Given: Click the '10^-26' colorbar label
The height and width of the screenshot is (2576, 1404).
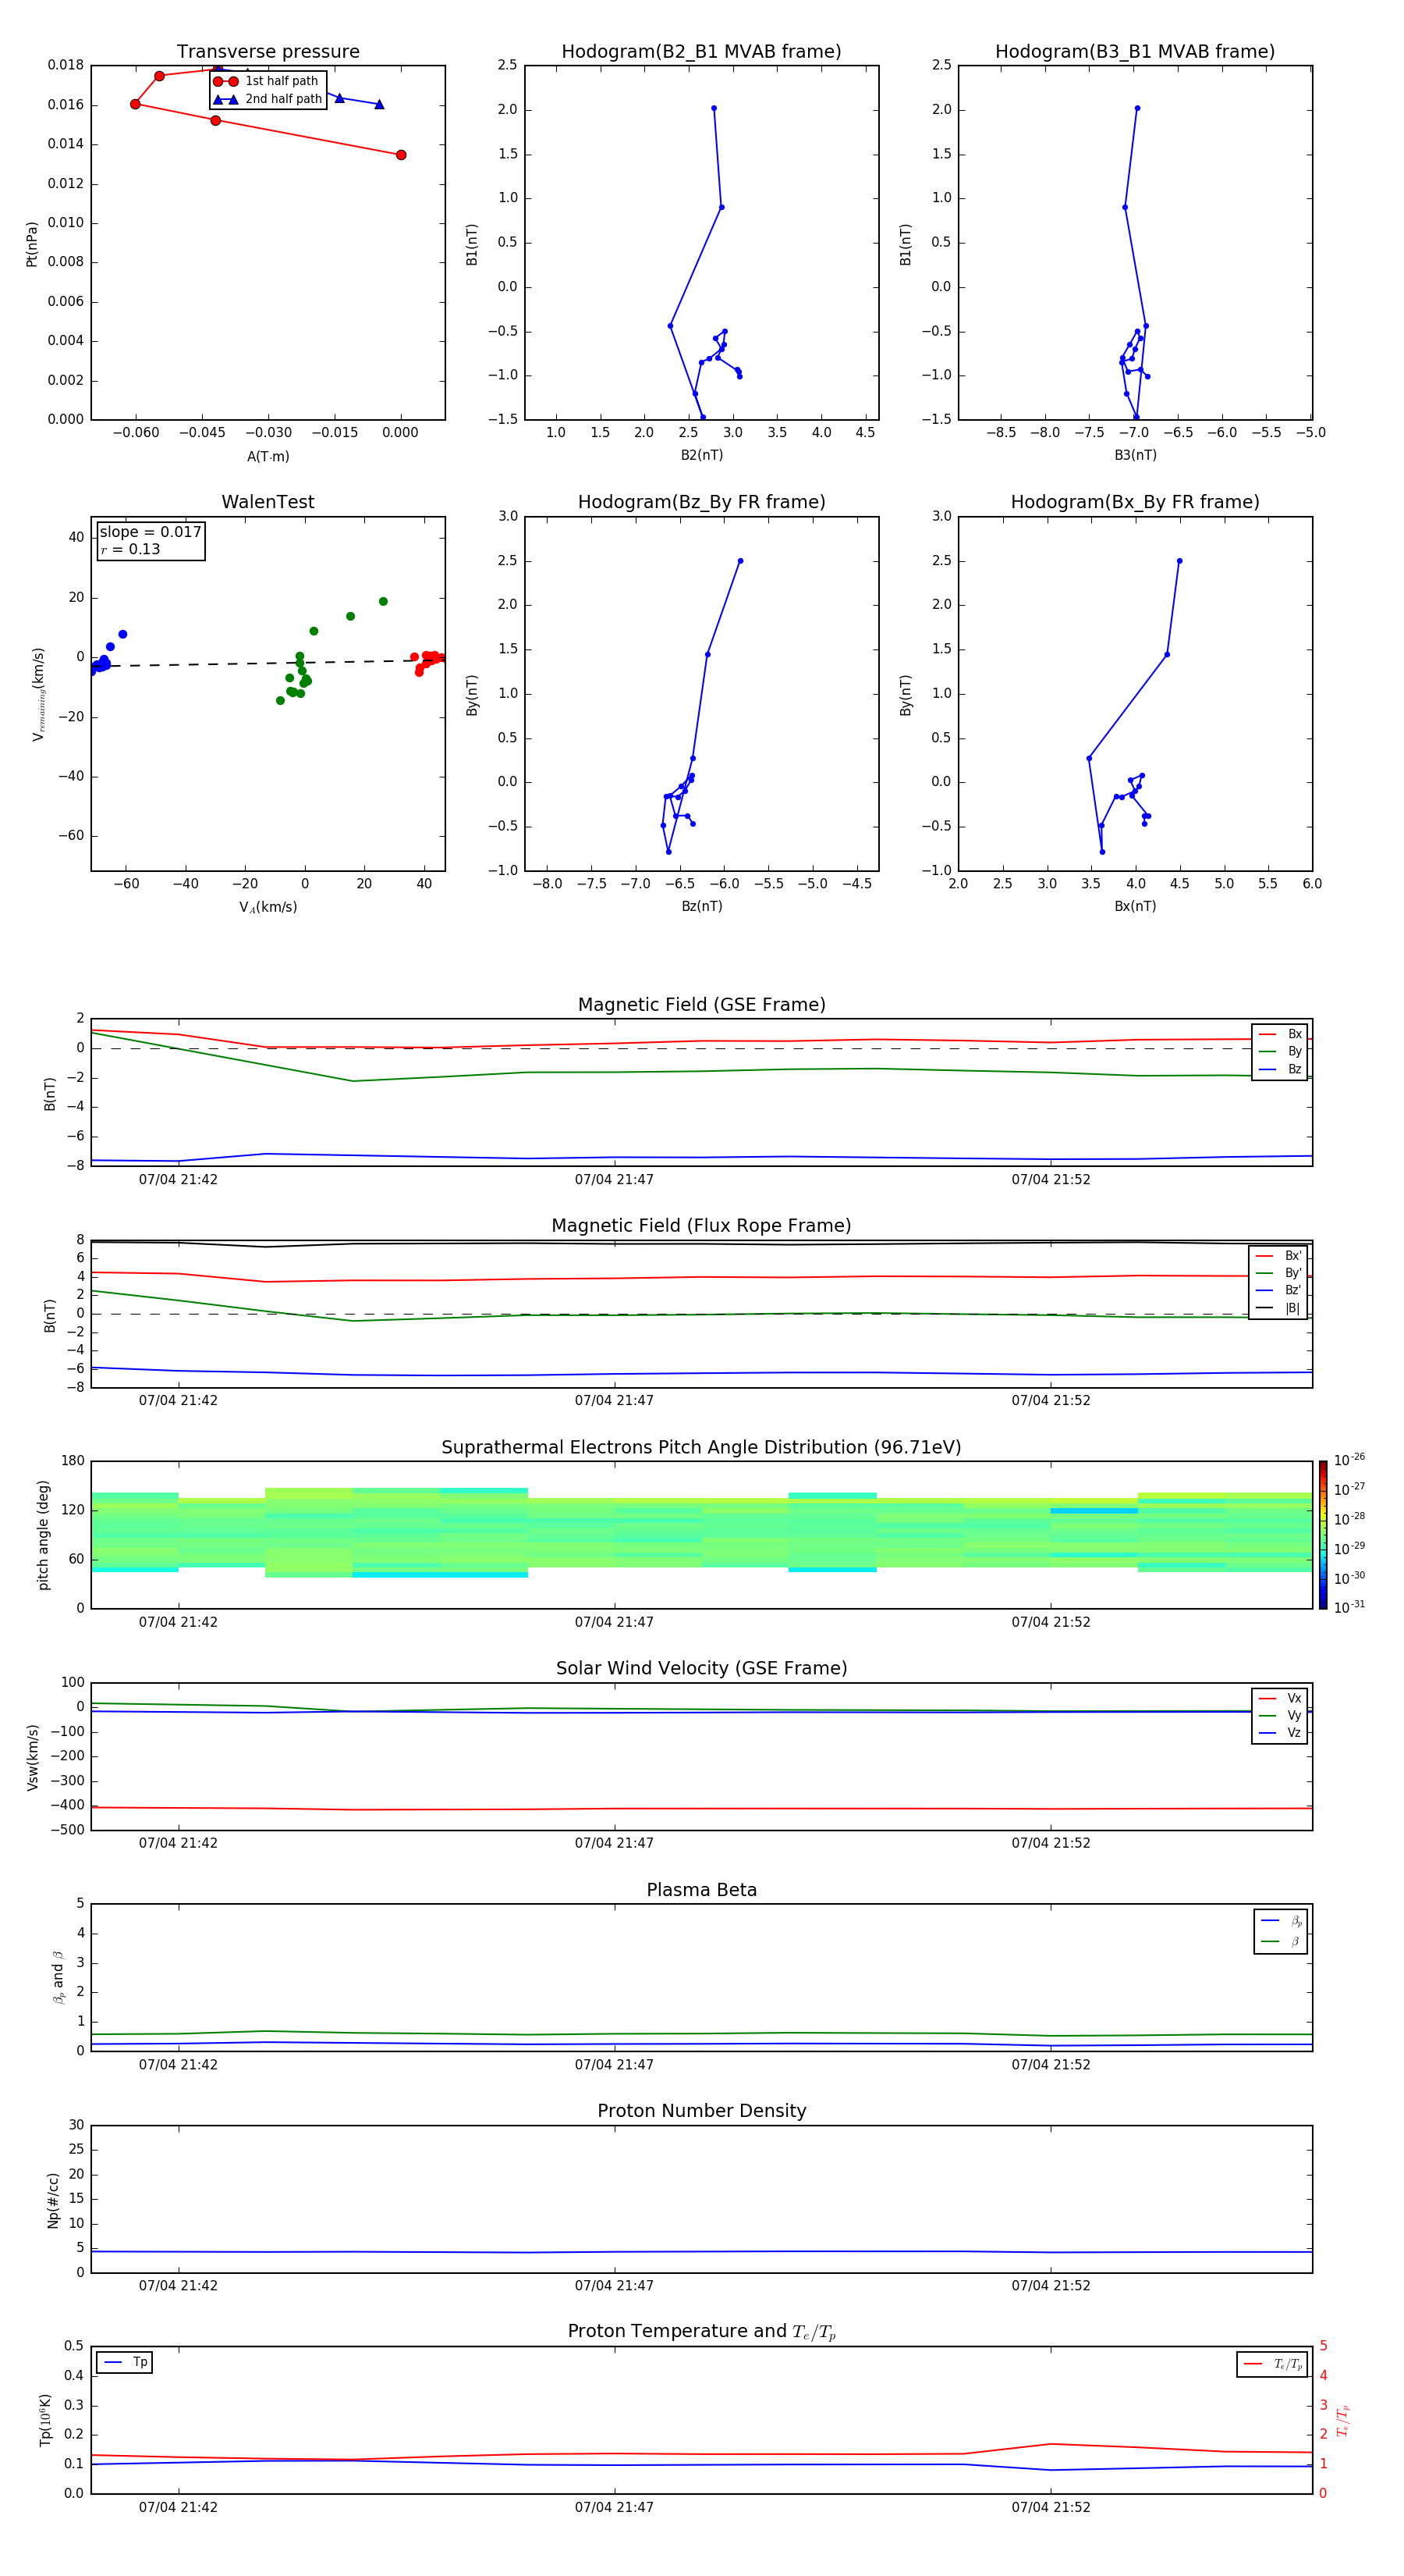Looking at the screenshot, I should coord(1349,1460).
